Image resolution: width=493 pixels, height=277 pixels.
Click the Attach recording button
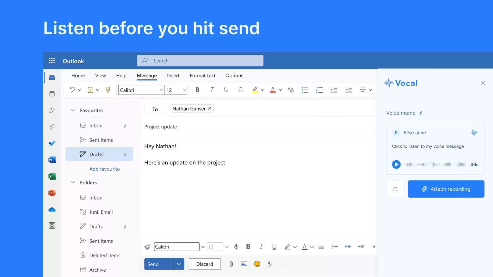(x=446, y=189)
